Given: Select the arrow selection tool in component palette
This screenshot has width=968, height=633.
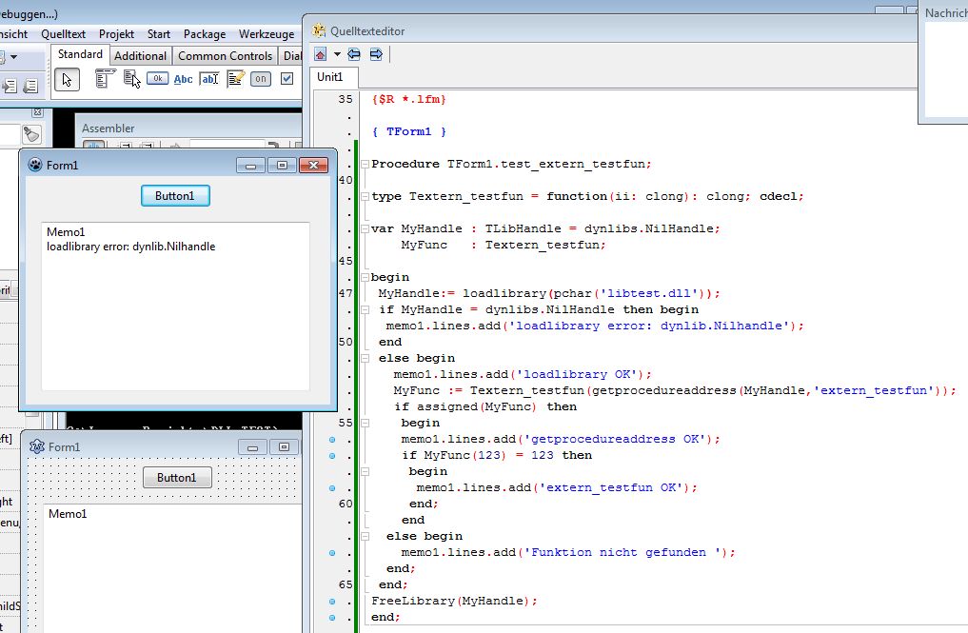Looking at the screenshot, I should [x=67, y=80].
